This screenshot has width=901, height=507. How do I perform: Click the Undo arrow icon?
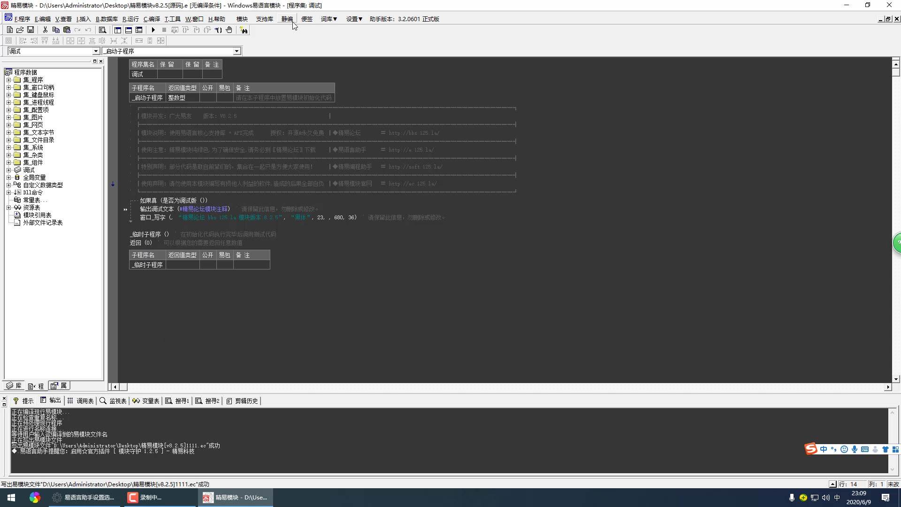point(88,30)
